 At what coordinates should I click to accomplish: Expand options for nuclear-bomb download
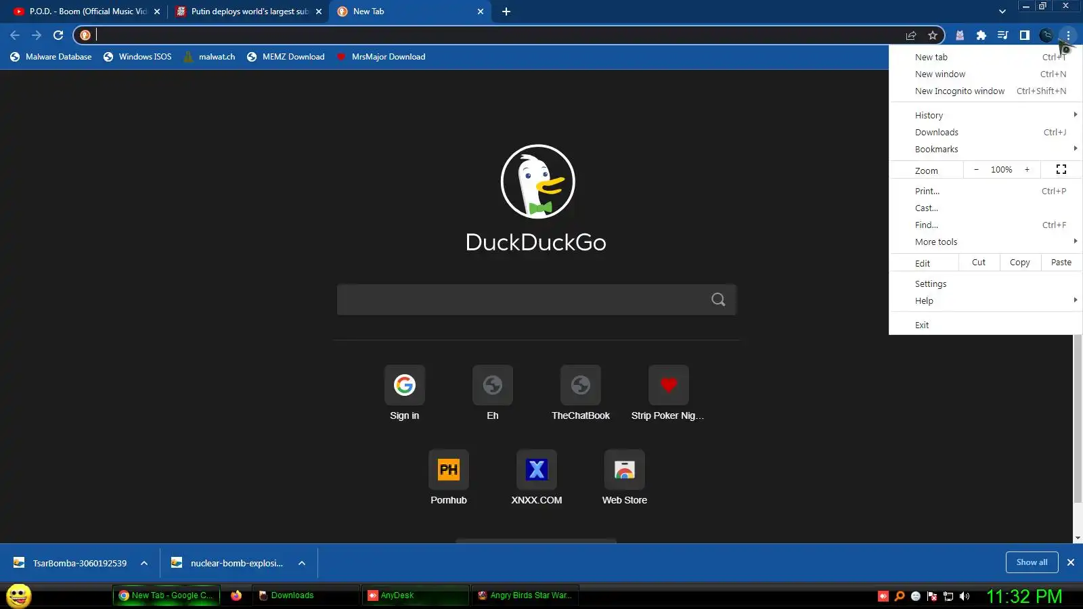pyautogui.click(x=302, y=563)
